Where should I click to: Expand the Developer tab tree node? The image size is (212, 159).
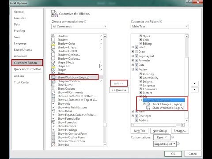[132, 116]
